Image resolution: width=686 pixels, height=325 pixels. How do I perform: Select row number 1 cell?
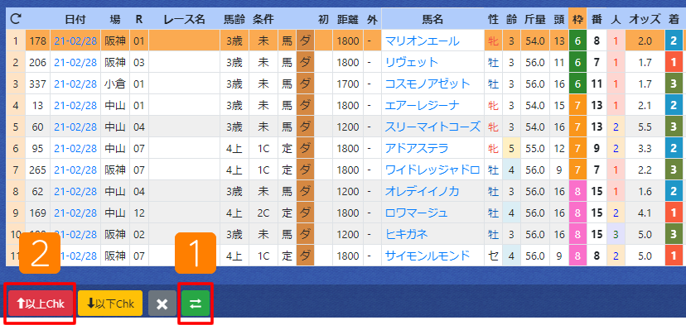pyautogui.click(x=16, y=41)
